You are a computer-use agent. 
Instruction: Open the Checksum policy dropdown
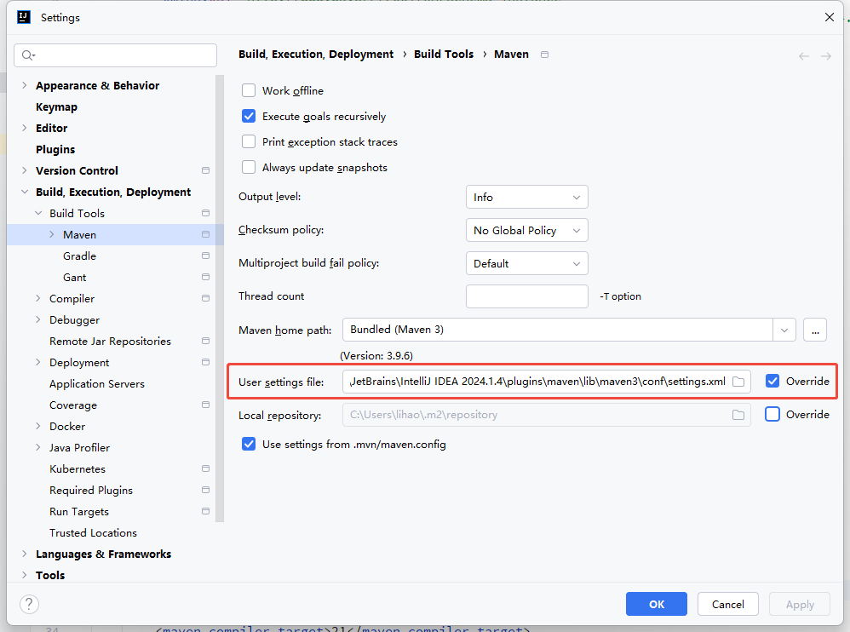[x=526, y=231]
